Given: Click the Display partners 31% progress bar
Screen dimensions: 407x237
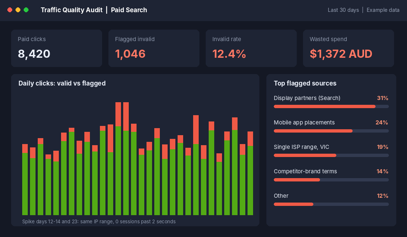Looking at the screenshot, I should (331, 107).
